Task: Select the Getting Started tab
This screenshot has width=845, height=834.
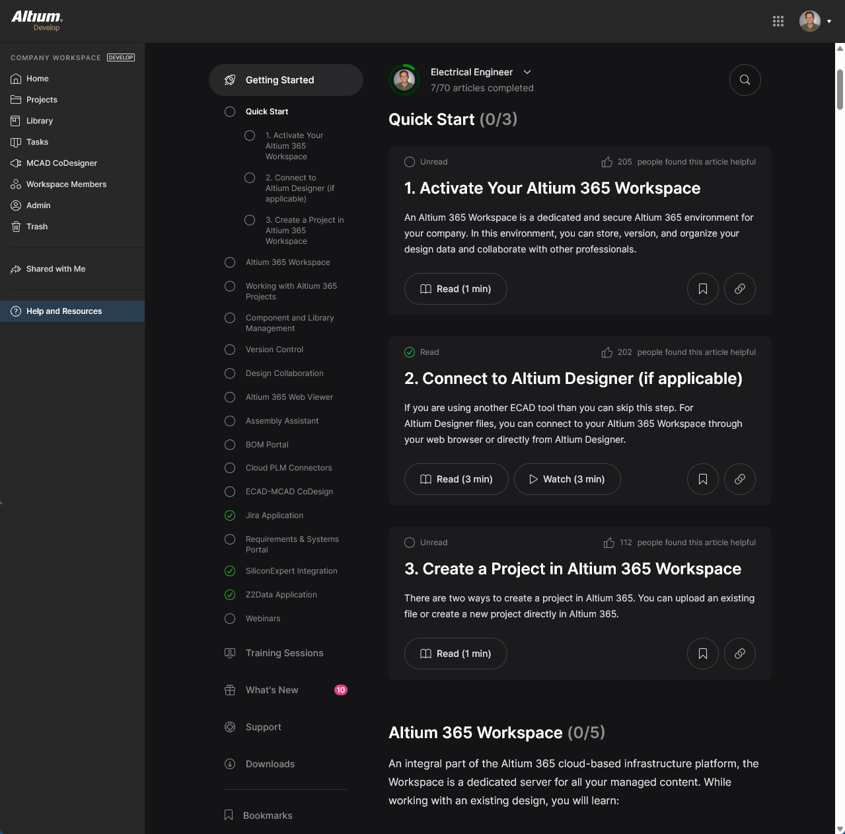Action: 285,80
